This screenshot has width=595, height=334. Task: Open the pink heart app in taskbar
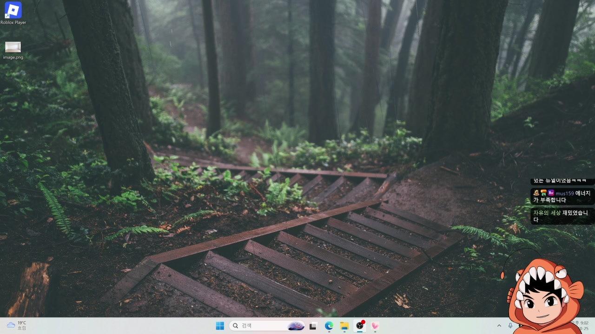tap(375, 326)
